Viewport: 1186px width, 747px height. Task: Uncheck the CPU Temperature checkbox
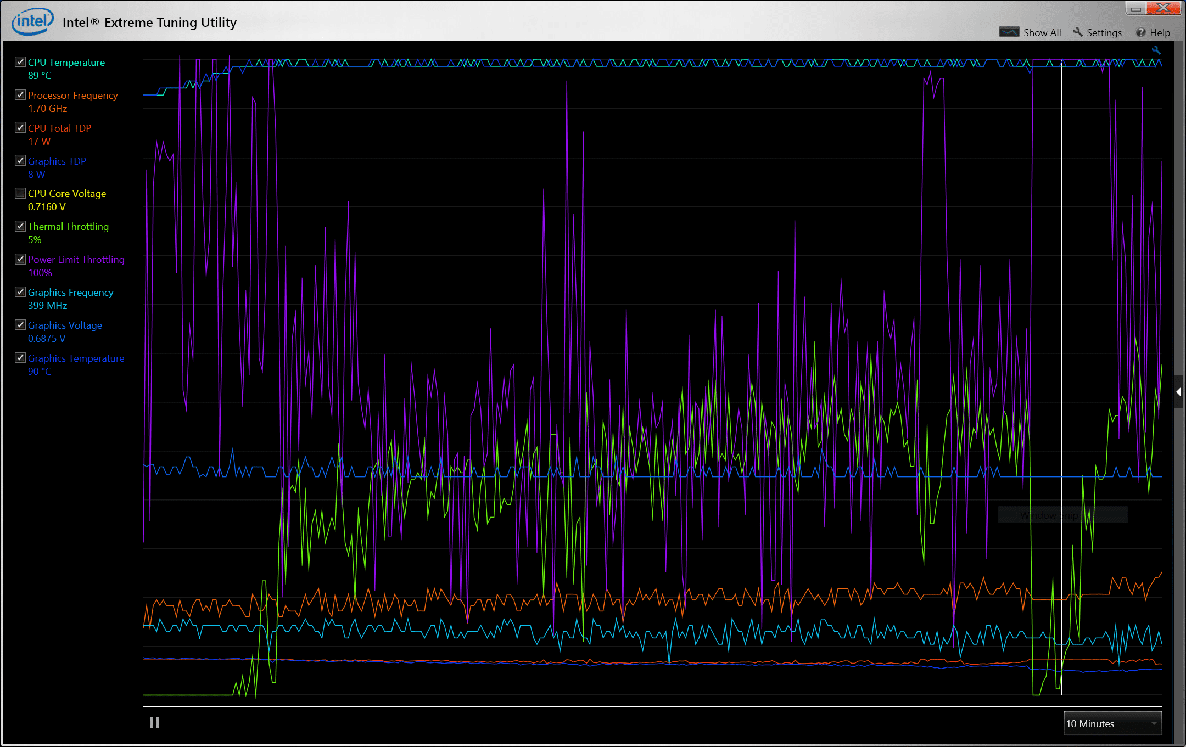point(20,62)
